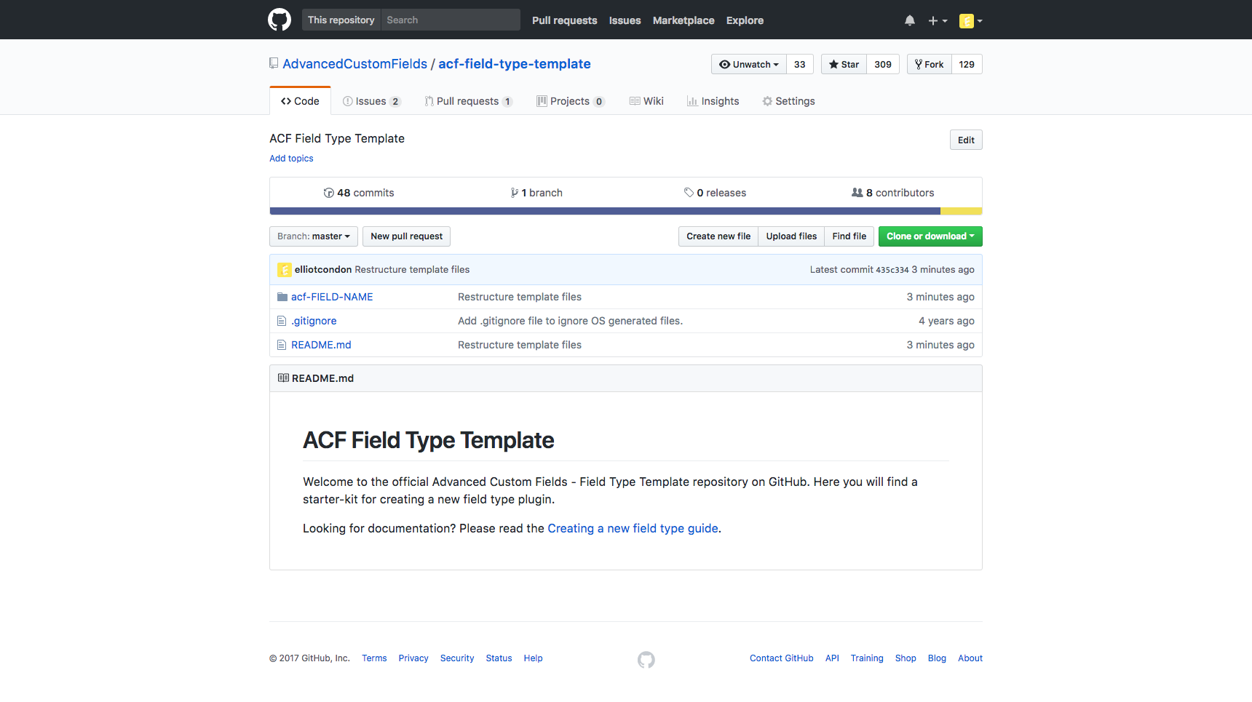Click the search input field in header
The image size is (1252, 702).
[x=451, y=20]
